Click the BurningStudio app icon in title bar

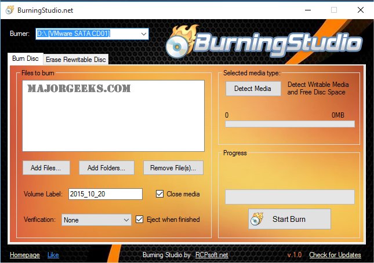(10, 10)
